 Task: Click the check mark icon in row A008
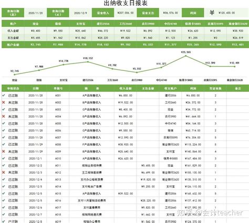pyautogui.click(x=4, y=144)
